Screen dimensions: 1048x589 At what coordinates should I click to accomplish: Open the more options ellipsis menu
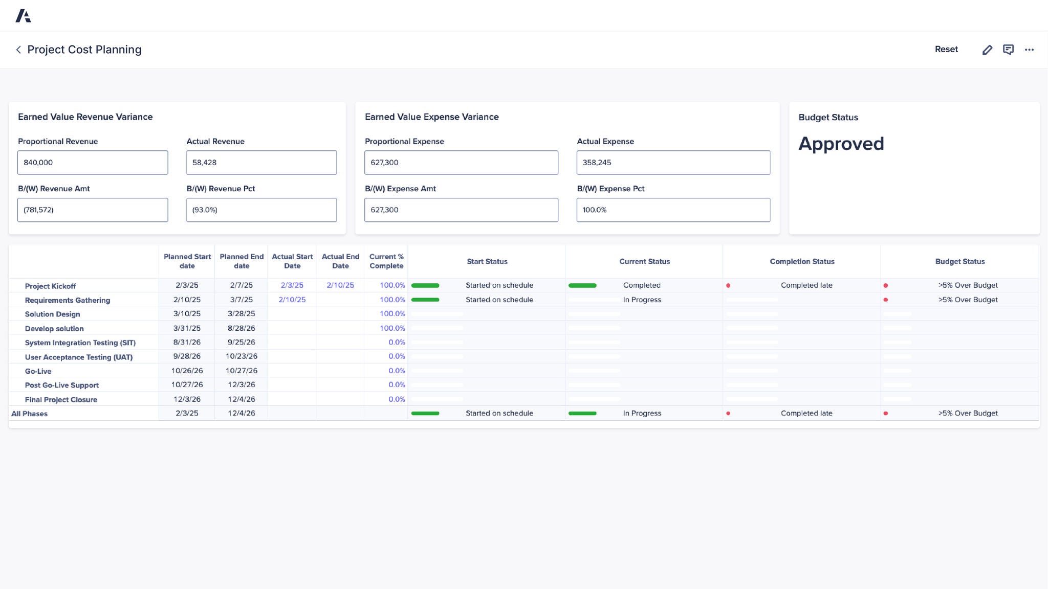(1030, 49)
